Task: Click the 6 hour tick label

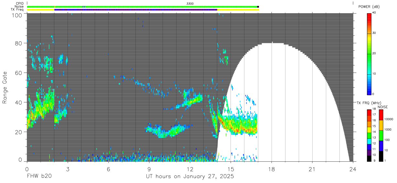Action: [108, 169]
